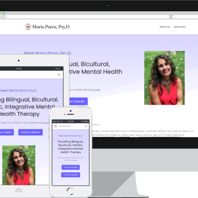Click the new tab plus icon
Screen dimensions: 198x198
[x=8, y=17]
